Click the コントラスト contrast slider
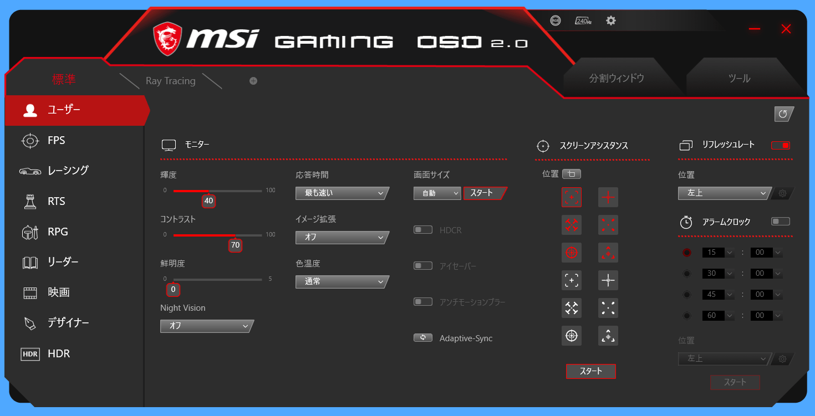The width and height of the screenshot is (815, 416). [x=217, y=235]
